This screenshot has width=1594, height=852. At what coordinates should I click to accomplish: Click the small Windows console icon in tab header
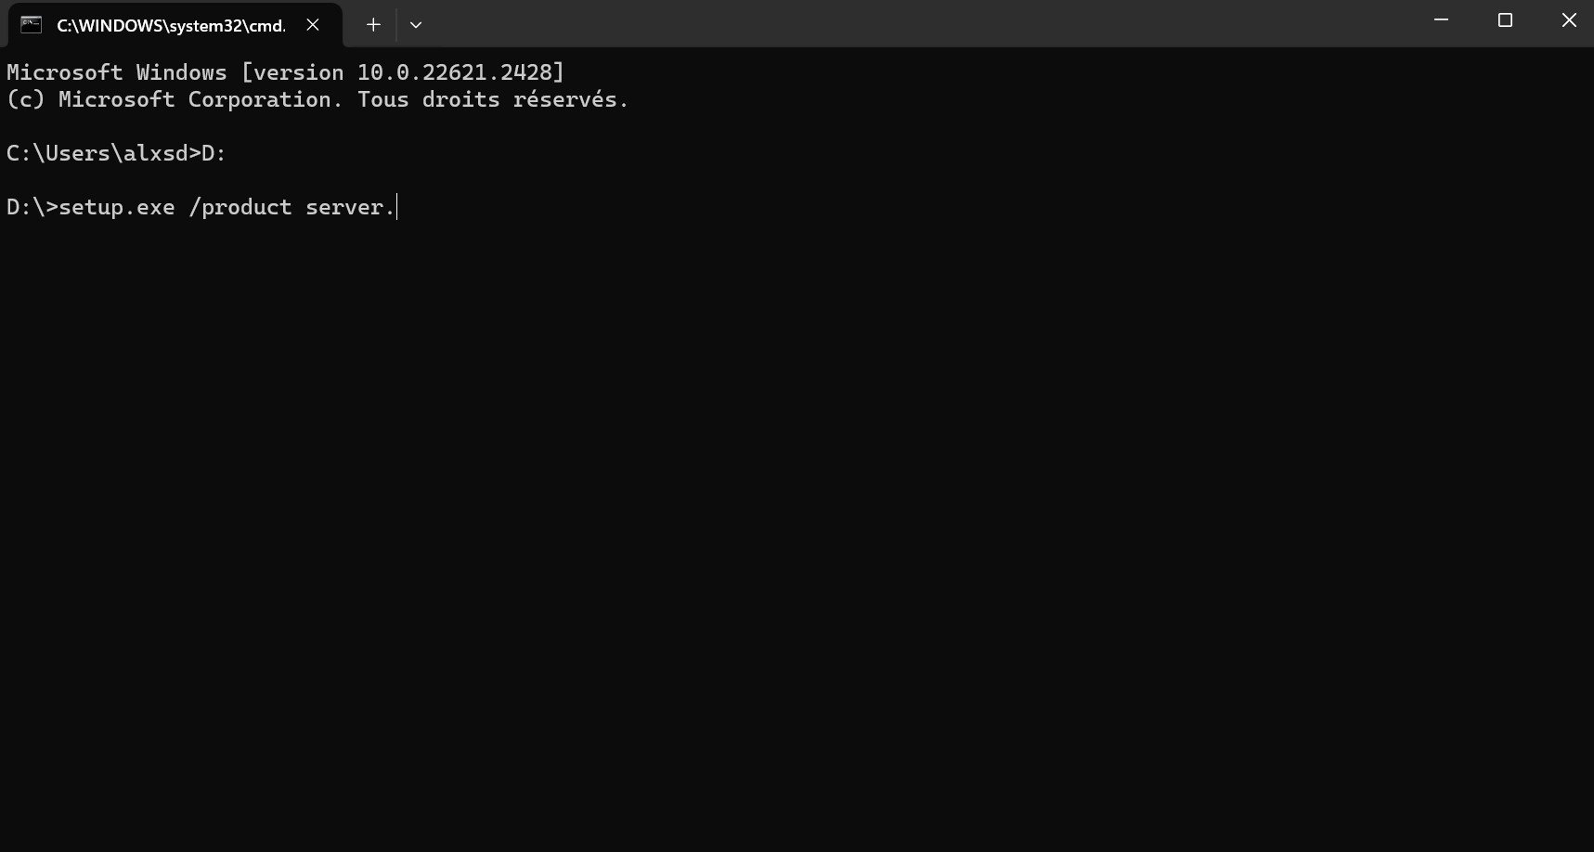(x=31, y=23)
